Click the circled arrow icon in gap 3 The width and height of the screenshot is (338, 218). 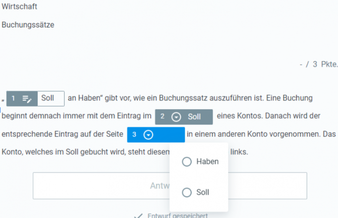(x=148, y=135)
